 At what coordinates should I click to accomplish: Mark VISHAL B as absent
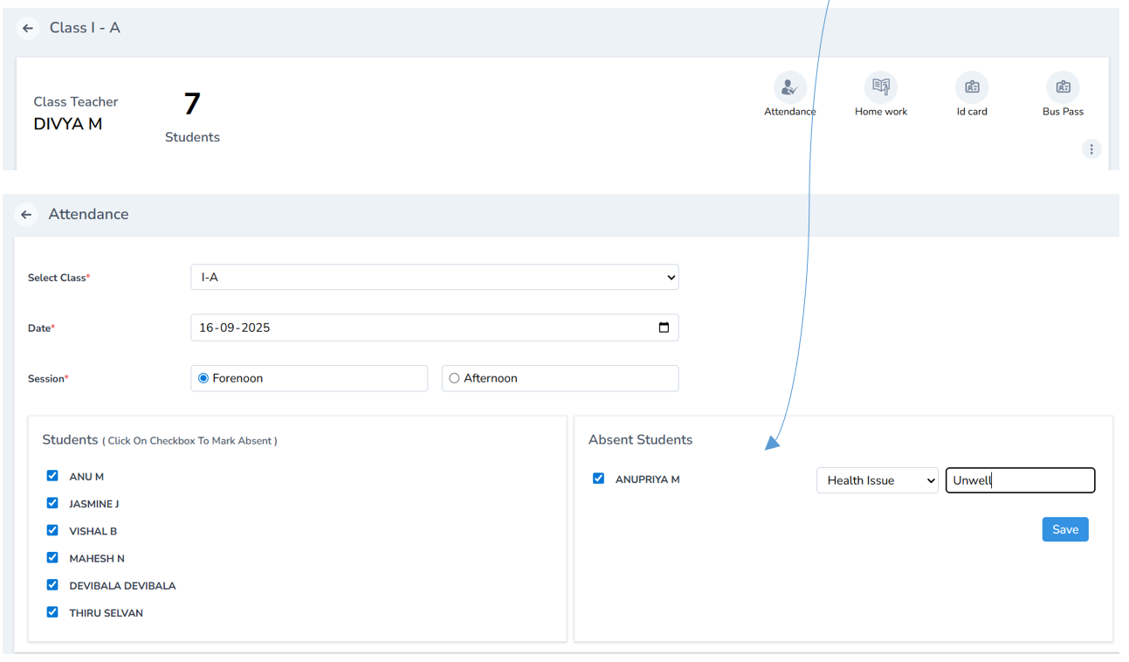click(x=52, y=530)
